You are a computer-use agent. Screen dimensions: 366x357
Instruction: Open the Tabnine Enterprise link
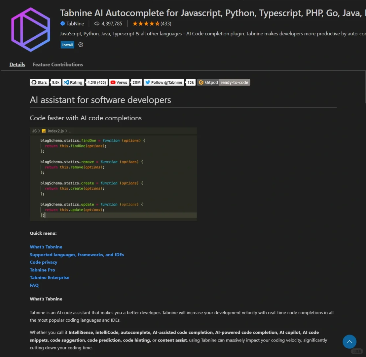pos(50,277)
